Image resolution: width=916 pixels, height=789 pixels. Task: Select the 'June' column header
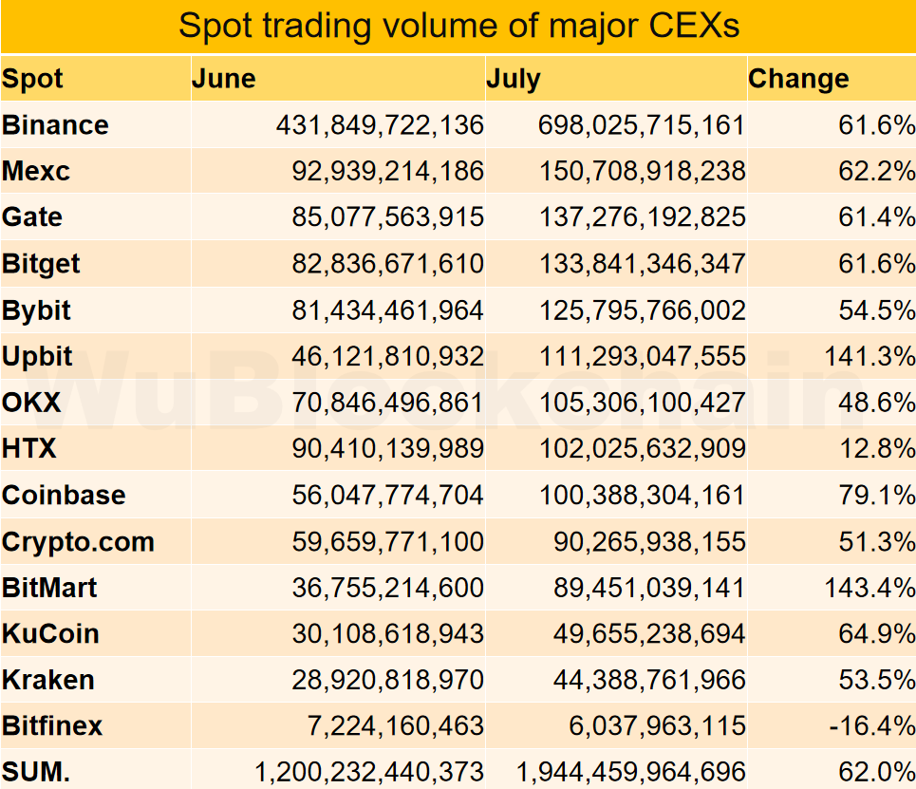pyautogui.click(x=223, y=79)
